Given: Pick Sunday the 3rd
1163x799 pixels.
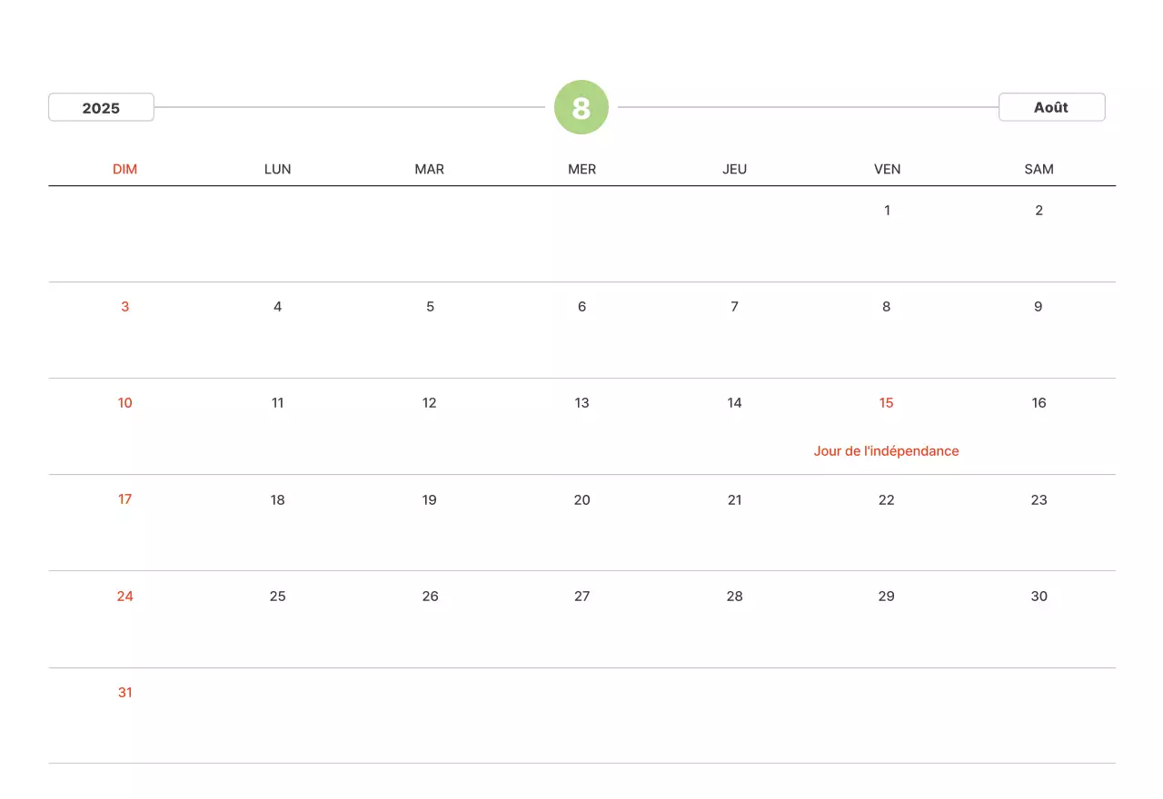Looking at the screenshot, I should click(125, 307).
